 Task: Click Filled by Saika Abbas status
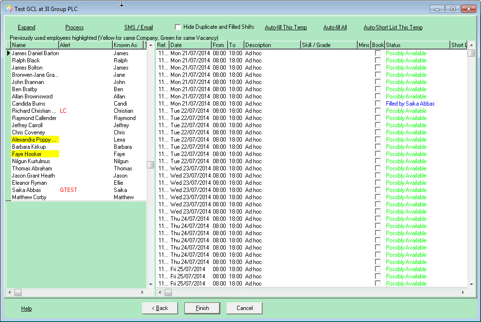(410, 104)
